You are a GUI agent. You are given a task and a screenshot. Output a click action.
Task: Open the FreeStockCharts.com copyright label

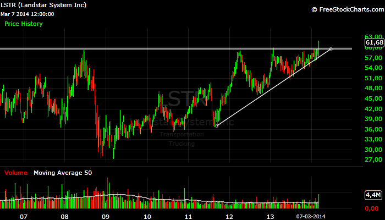(x=348, y=9)
